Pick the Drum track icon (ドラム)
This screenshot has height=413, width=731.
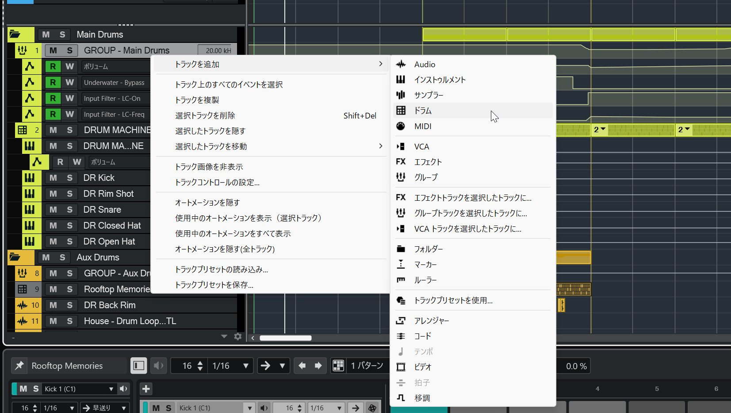401,111
